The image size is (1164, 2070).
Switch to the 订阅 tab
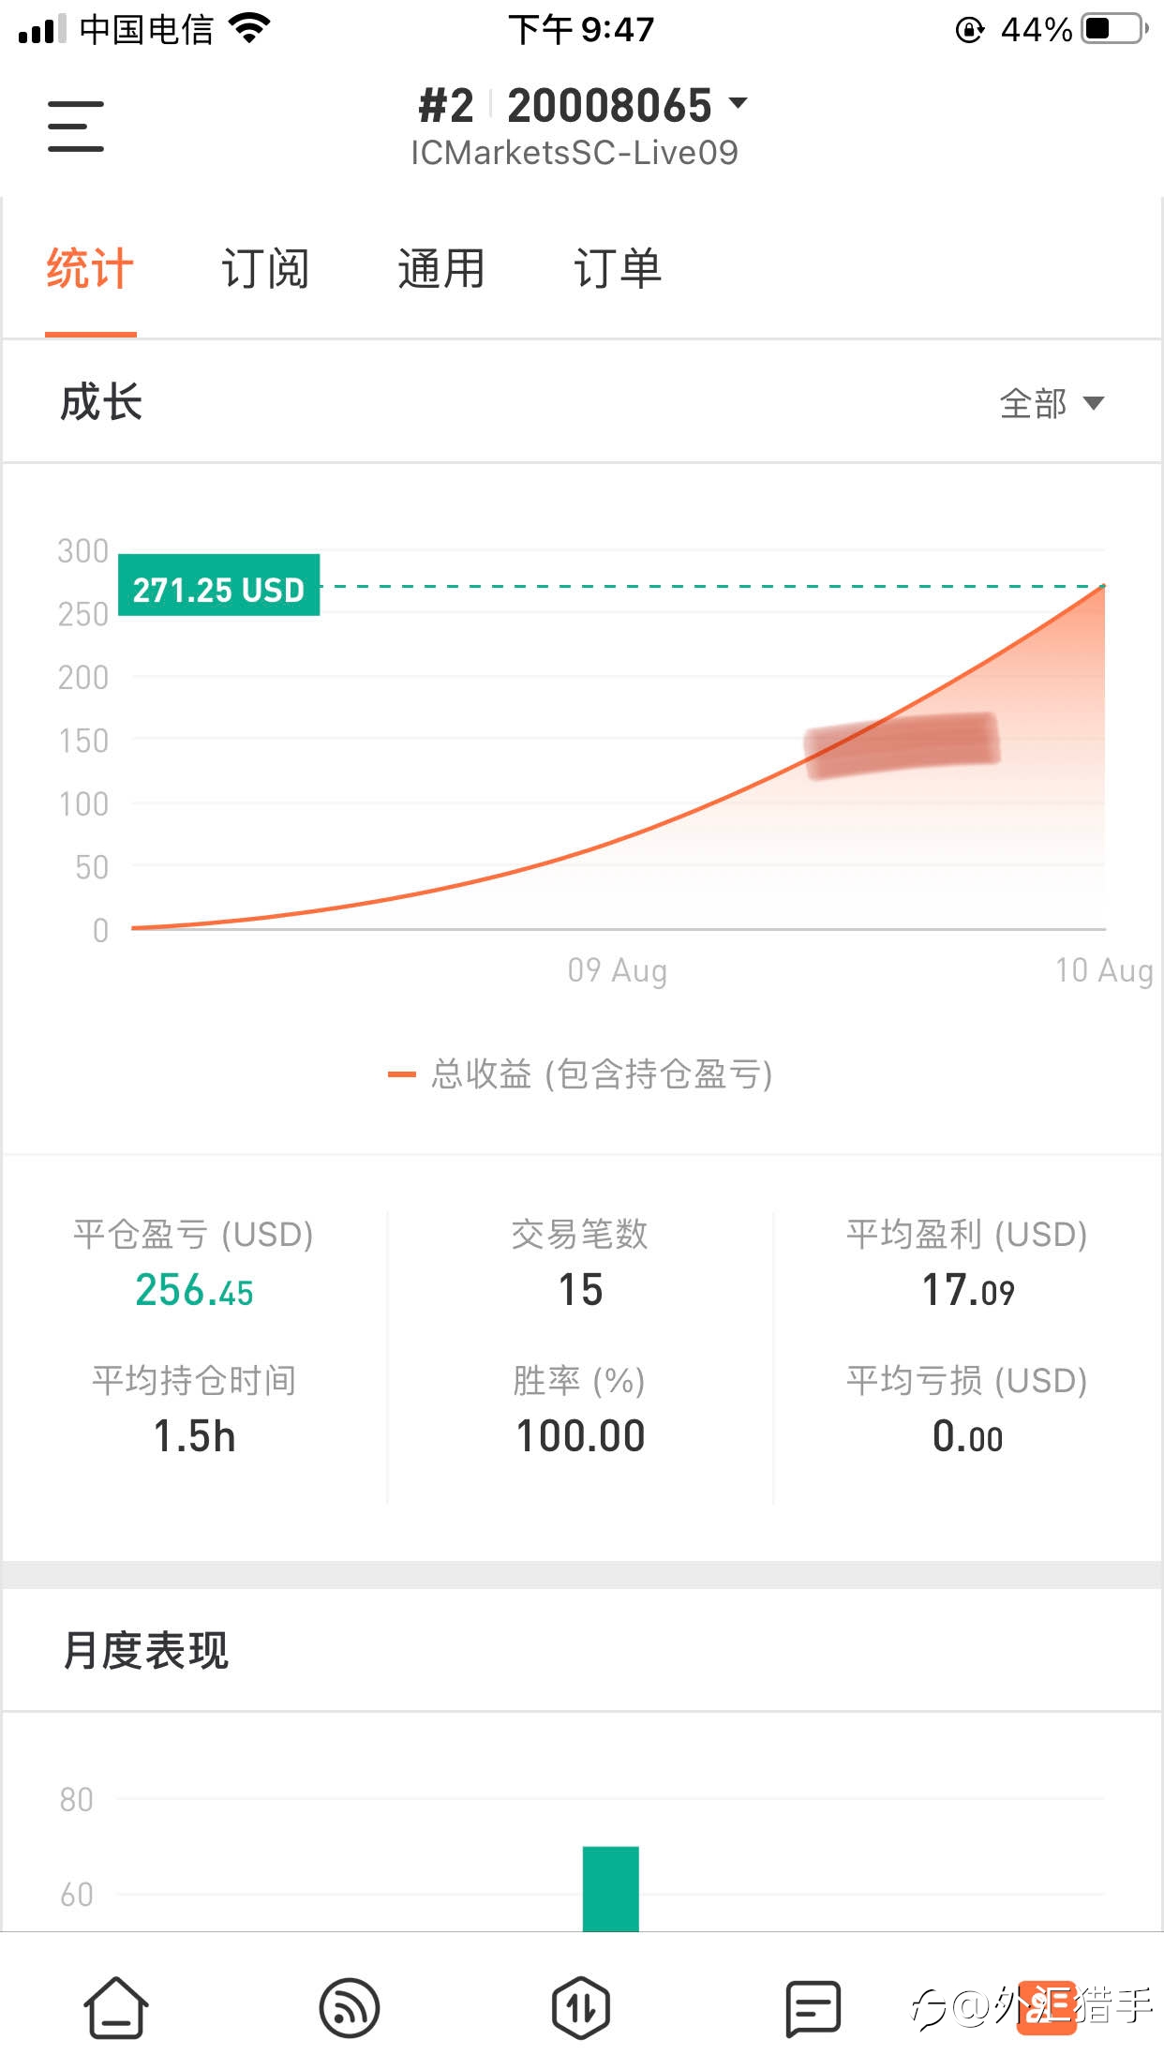point(265,269)
